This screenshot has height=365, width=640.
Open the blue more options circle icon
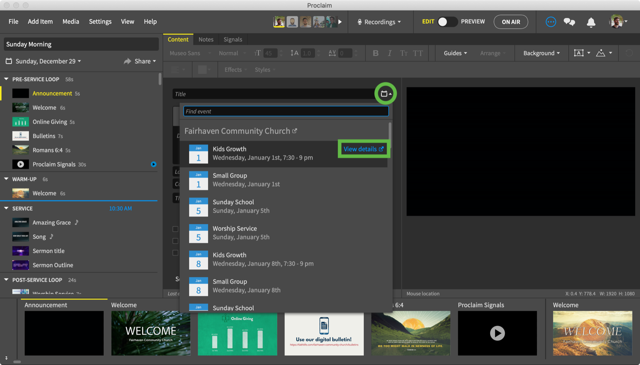click(x=551, y=22)
